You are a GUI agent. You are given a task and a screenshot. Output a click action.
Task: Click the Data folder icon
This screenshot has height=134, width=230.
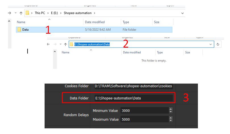(x=19, y=29)
